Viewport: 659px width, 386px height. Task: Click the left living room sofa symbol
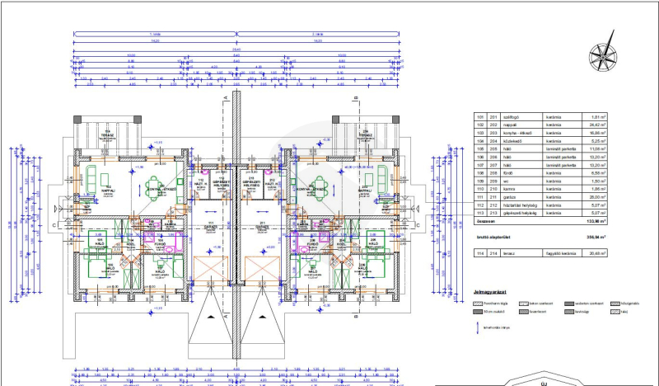(x=91, y=178)
